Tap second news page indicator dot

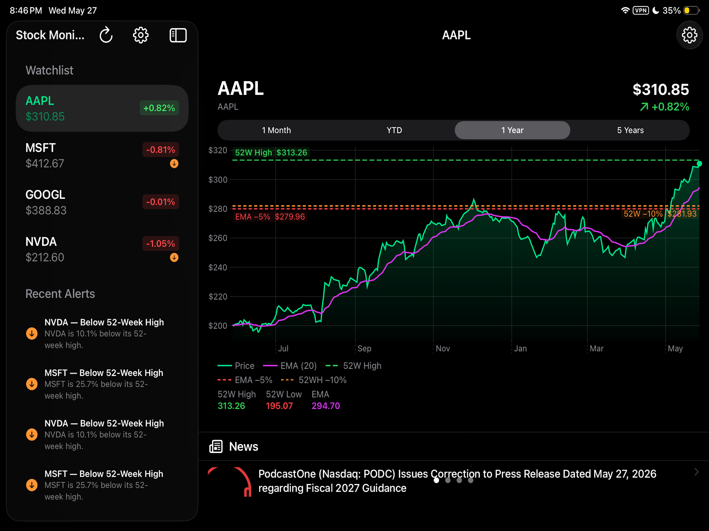[448, 480]
